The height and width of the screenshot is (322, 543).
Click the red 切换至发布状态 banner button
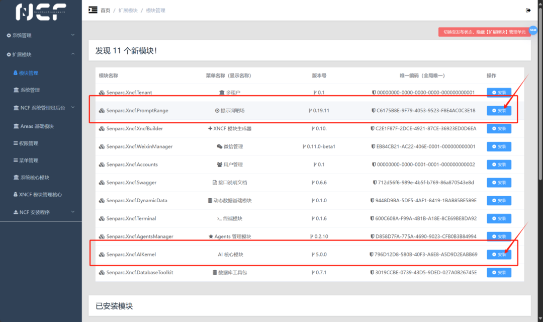point(484,32)
